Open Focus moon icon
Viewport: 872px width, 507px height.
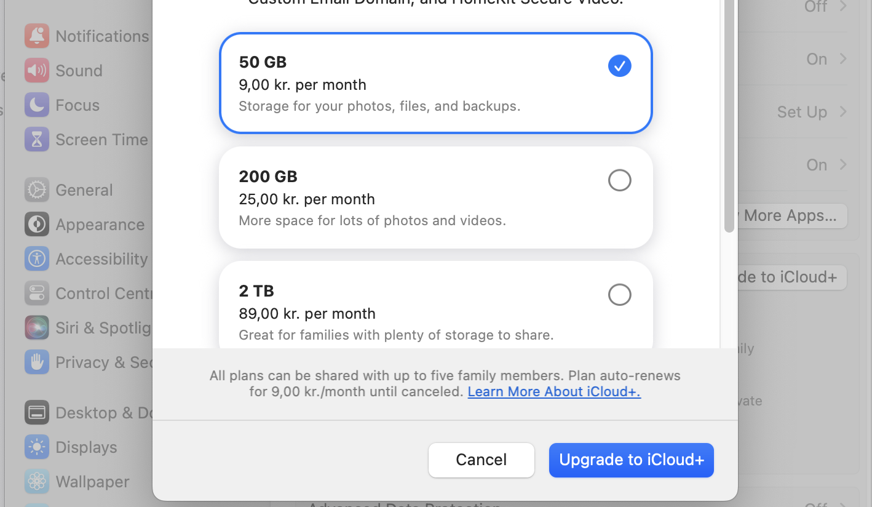[37, 105]
